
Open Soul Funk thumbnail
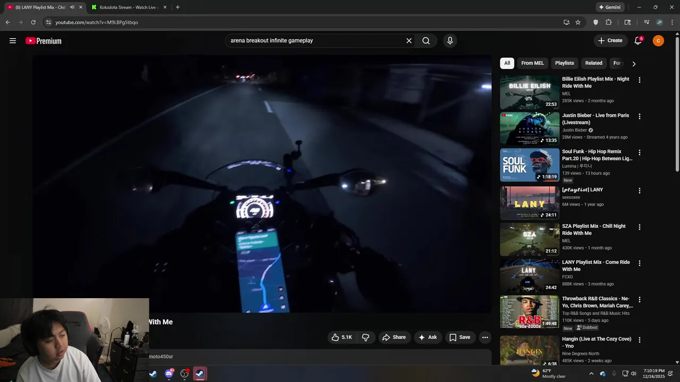[x=530, y=165]
